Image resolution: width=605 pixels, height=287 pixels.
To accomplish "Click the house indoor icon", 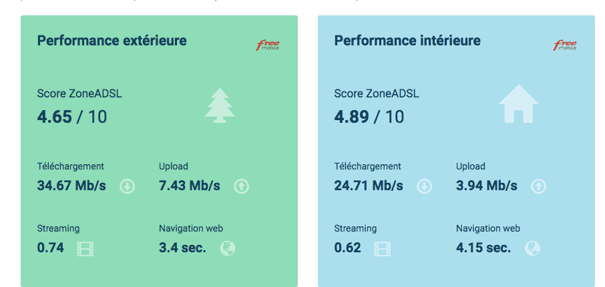I will coord(518,103).
